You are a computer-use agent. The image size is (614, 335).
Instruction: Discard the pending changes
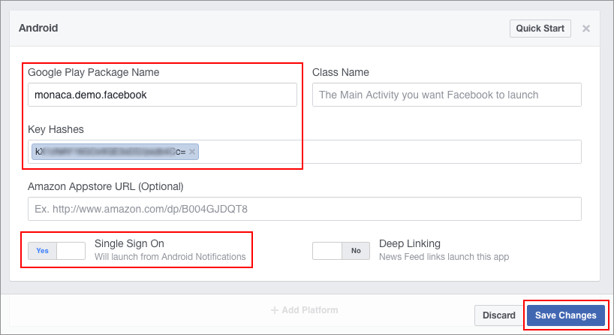498,315
